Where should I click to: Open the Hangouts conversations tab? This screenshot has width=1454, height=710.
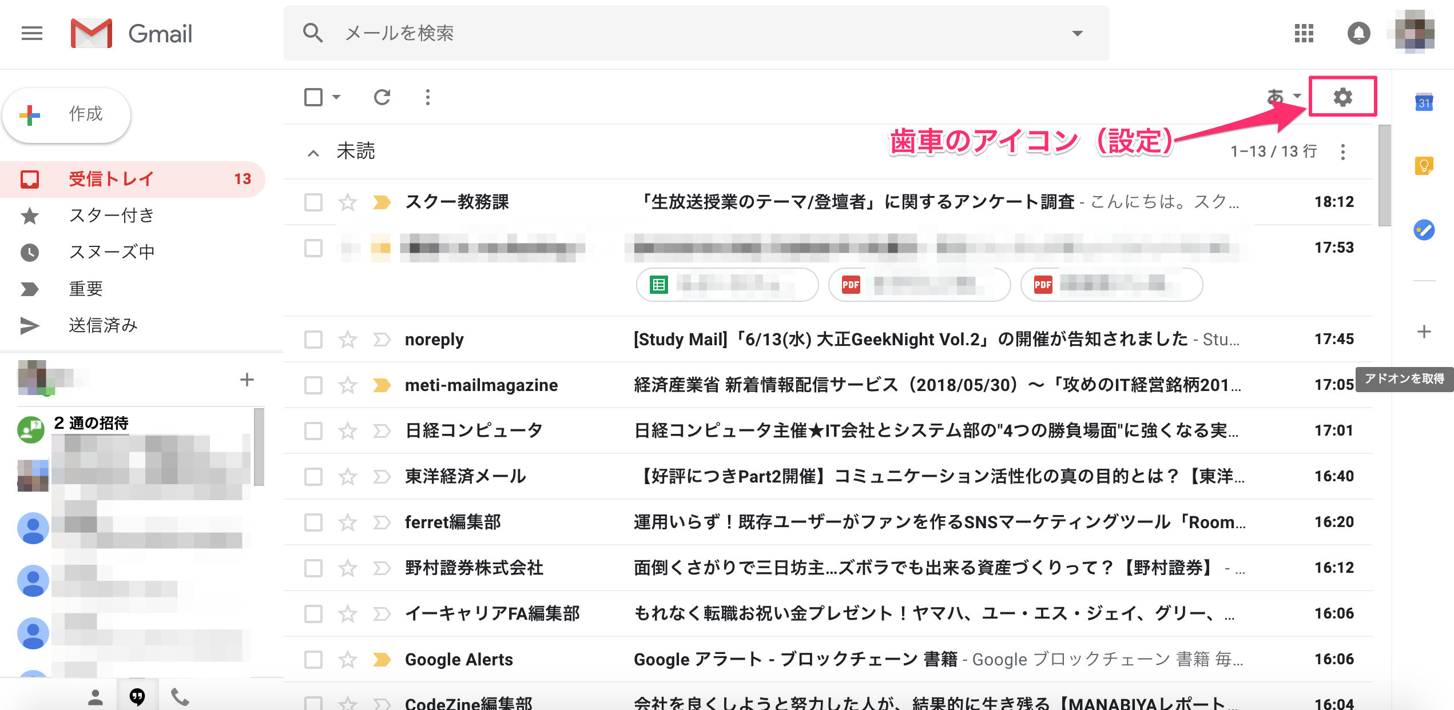point(137,696)
